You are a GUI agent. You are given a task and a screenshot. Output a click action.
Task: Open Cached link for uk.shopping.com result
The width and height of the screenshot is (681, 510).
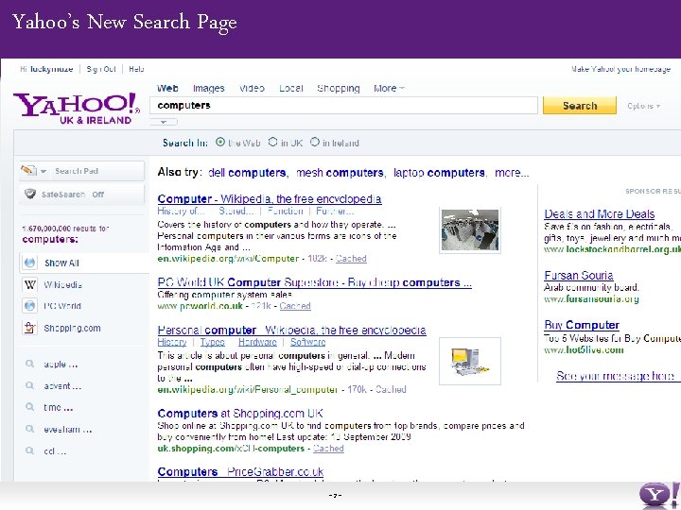(x=328, y=449)
